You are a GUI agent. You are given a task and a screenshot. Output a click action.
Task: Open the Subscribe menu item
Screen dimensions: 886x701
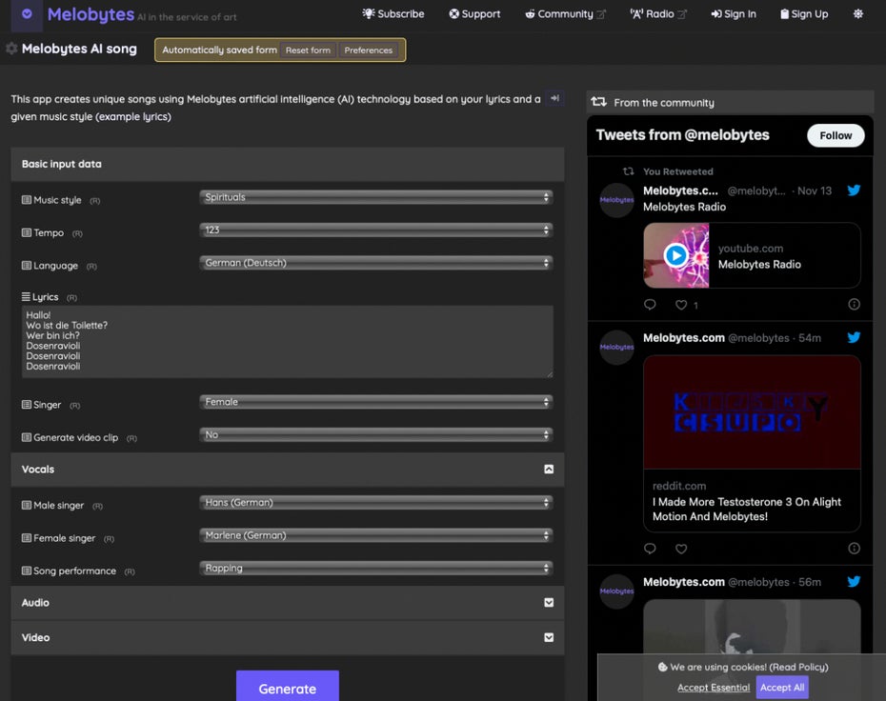click(x=393, y=14)
